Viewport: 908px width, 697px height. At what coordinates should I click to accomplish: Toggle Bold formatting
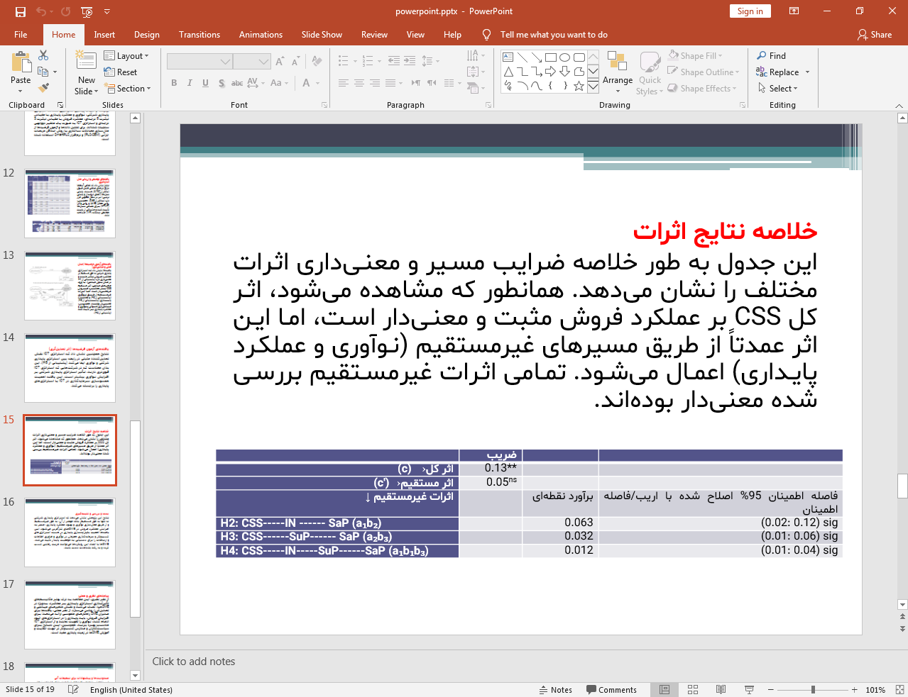pos(174,83)
